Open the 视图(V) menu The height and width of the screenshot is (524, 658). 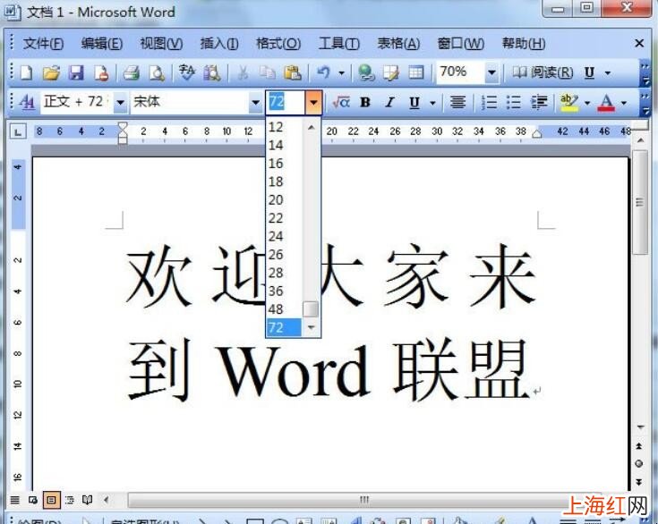coord(161,44)
